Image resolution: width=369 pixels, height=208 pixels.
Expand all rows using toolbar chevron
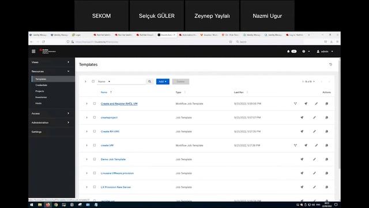coord(85,81)
